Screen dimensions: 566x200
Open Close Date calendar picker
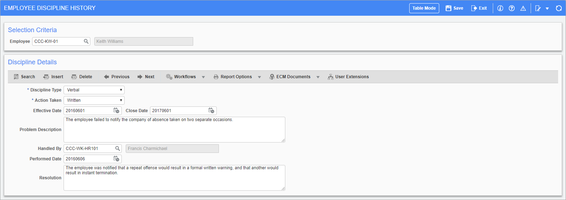pos(211,111)
